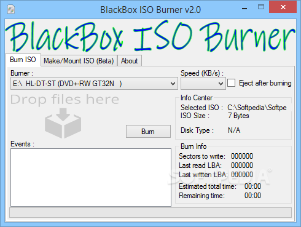Click inside the Events log box
301x227 pixels.
[x=91, y=177]
